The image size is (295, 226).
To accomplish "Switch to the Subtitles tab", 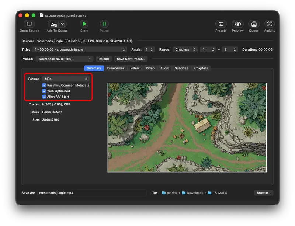I will [x=181, y=68].
